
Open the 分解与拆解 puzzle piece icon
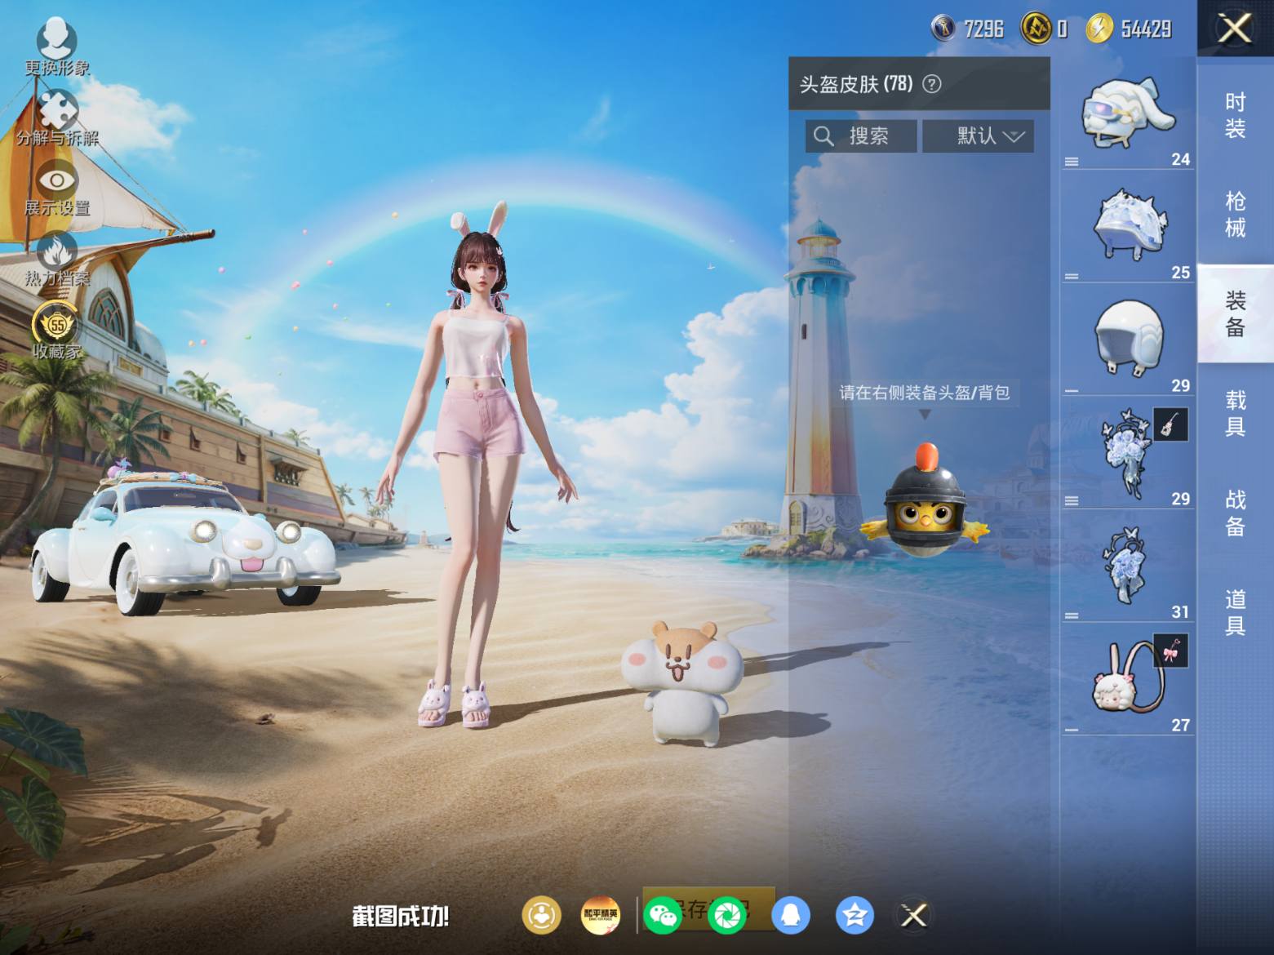click(57, 117)
